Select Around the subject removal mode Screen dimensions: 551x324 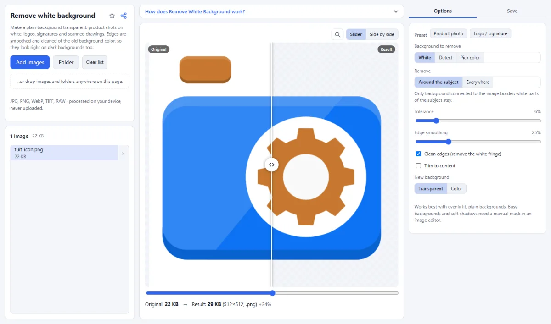click(439, 82)
